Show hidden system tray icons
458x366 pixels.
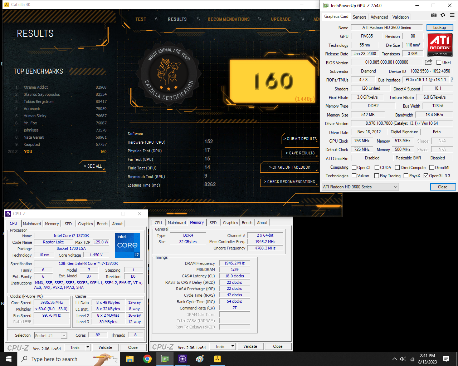(x=394, y=359)
